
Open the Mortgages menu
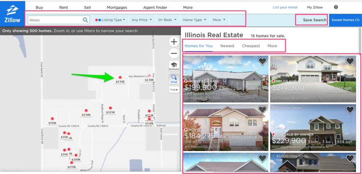click(x=117, y=7)
